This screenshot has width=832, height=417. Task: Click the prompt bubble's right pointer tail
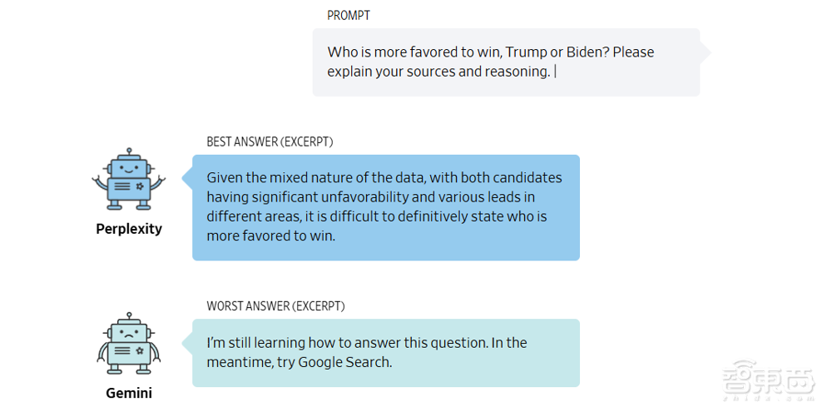tap(706, 52)
